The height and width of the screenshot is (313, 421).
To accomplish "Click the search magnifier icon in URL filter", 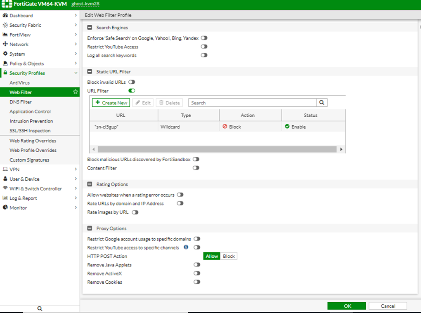I will (x=322, y=103).
